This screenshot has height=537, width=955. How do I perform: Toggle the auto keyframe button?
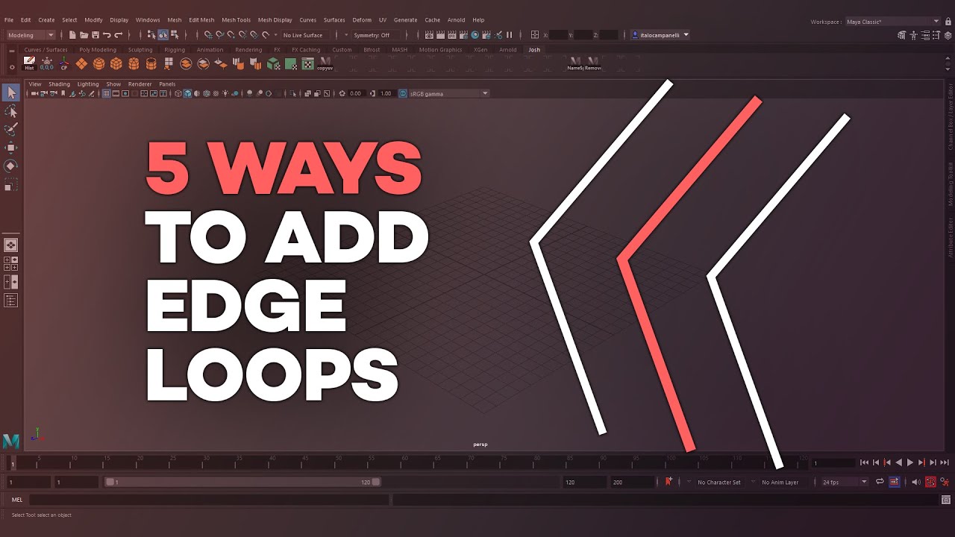point(930,482)
